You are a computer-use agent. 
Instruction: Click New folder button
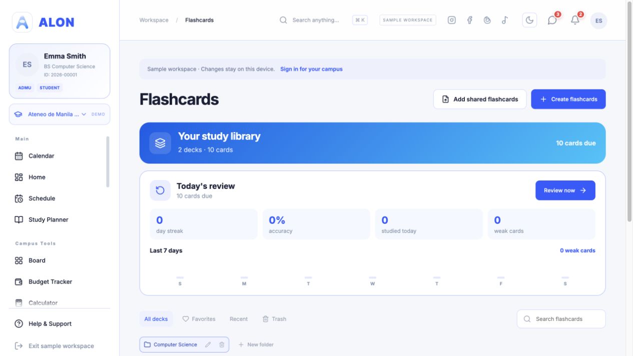click(256, 344)
